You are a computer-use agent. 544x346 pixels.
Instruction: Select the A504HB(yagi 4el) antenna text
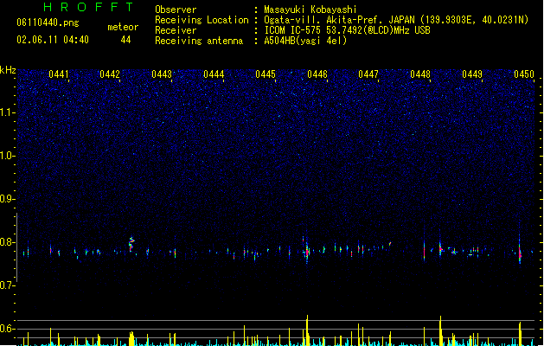tap(305, 41)
